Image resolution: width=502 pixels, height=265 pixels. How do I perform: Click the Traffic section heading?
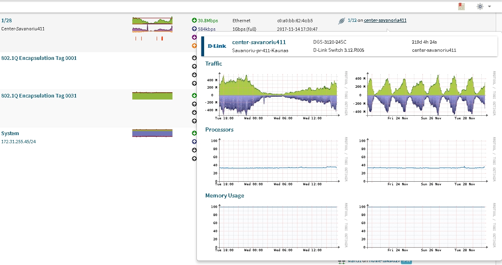click(214, 64)
